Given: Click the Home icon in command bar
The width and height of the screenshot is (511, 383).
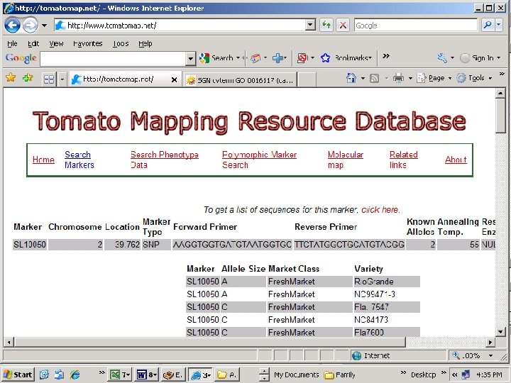Looking at the screenshot, I should (351, 78).
